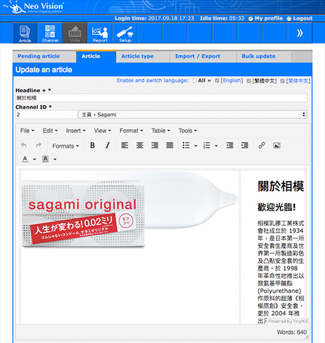This screenshot has height=343, width=325.
Task: Click the Channel ID number field
Action: pyautogui.click(x=46, y=114)
